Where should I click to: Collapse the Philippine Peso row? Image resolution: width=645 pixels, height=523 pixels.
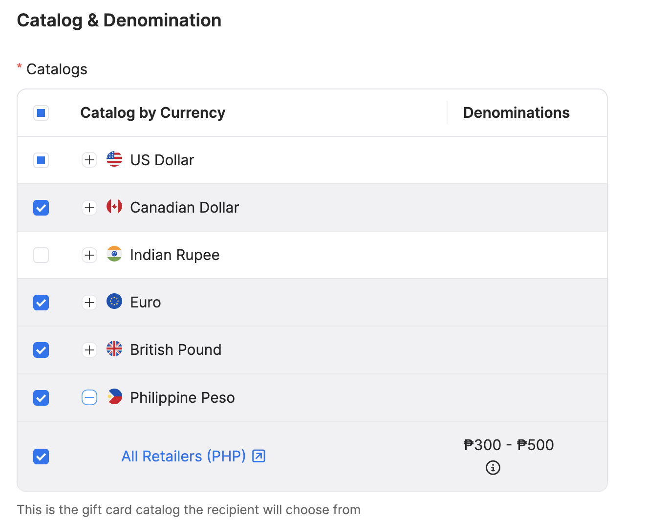89,397
